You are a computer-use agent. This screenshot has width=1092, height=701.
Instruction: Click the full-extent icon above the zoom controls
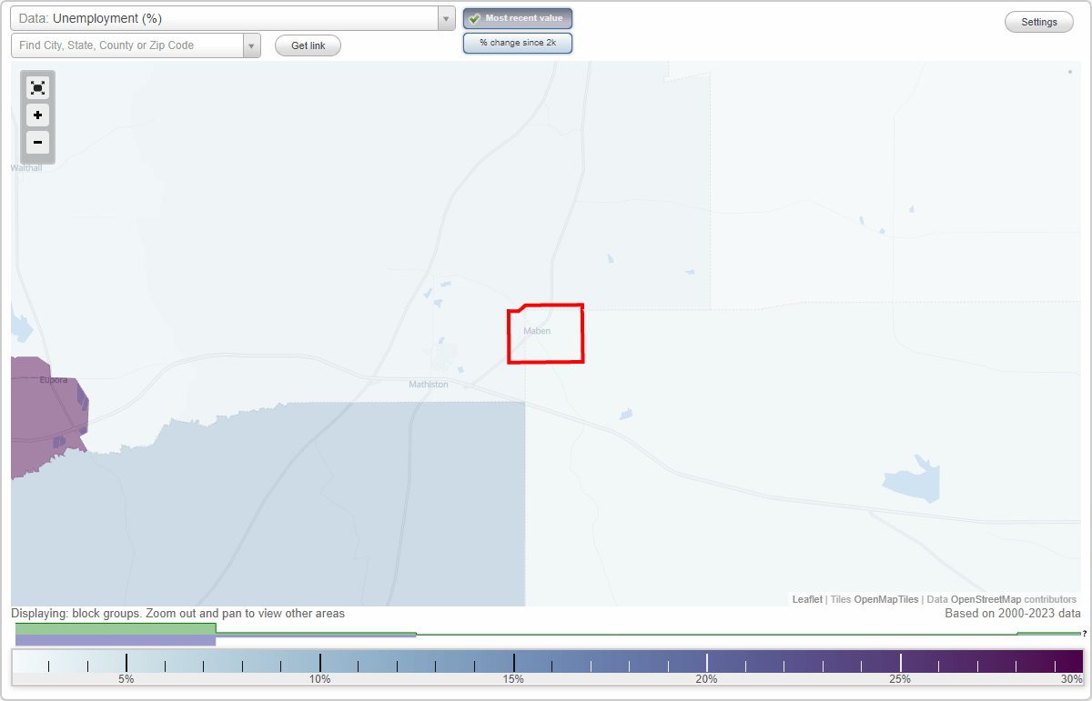point(37,87)
